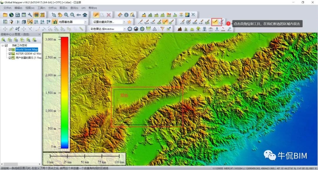Click the Zoom Out magnifier
Screen dimensions: 318x170
click(72, 15)
